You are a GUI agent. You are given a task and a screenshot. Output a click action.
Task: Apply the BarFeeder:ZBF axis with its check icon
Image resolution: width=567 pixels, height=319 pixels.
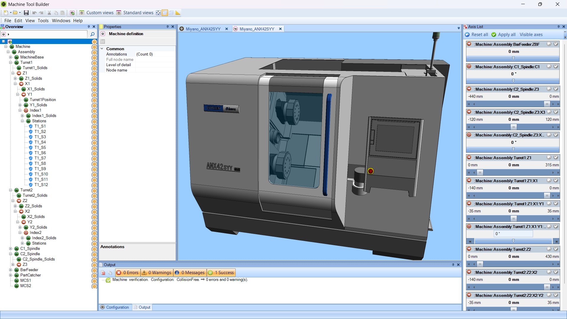[x=556, y=44]
